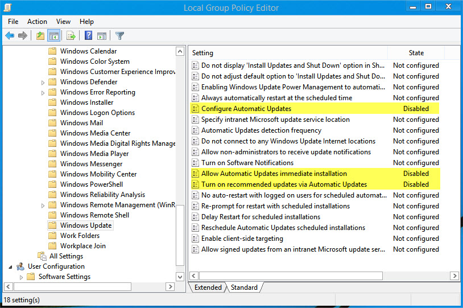Click the Windows Installer folder icon

pyautogui.click(x=52, y=102)
